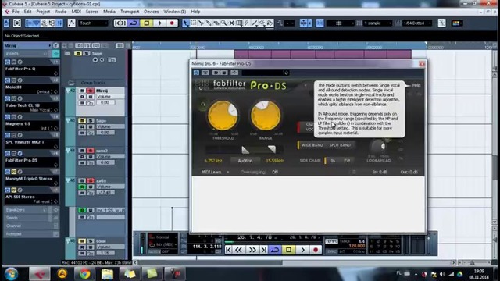Adjust the Threshold knob in Pro-DS

click(223, 116)
